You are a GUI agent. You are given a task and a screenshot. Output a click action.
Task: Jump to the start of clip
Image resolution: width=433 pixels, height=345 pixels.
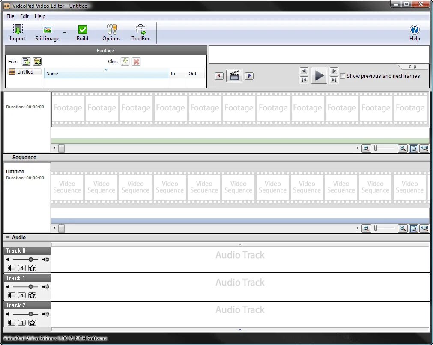[x=304, y=80]
